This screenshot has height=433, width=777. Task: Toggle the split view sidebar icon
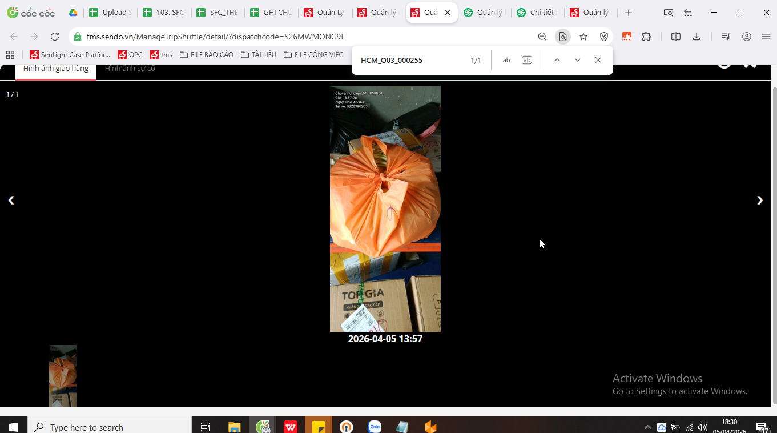coord(676,37)
